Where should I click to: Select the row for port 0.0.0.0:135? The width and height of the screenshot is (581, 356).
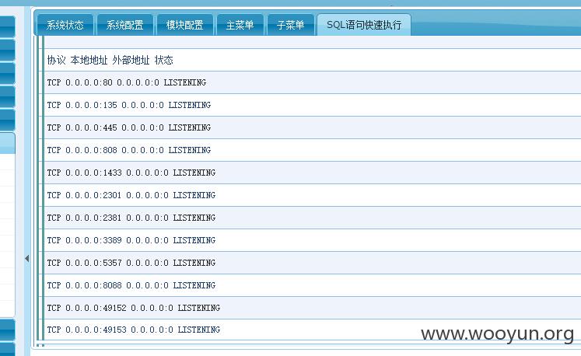tap(313, 105)
